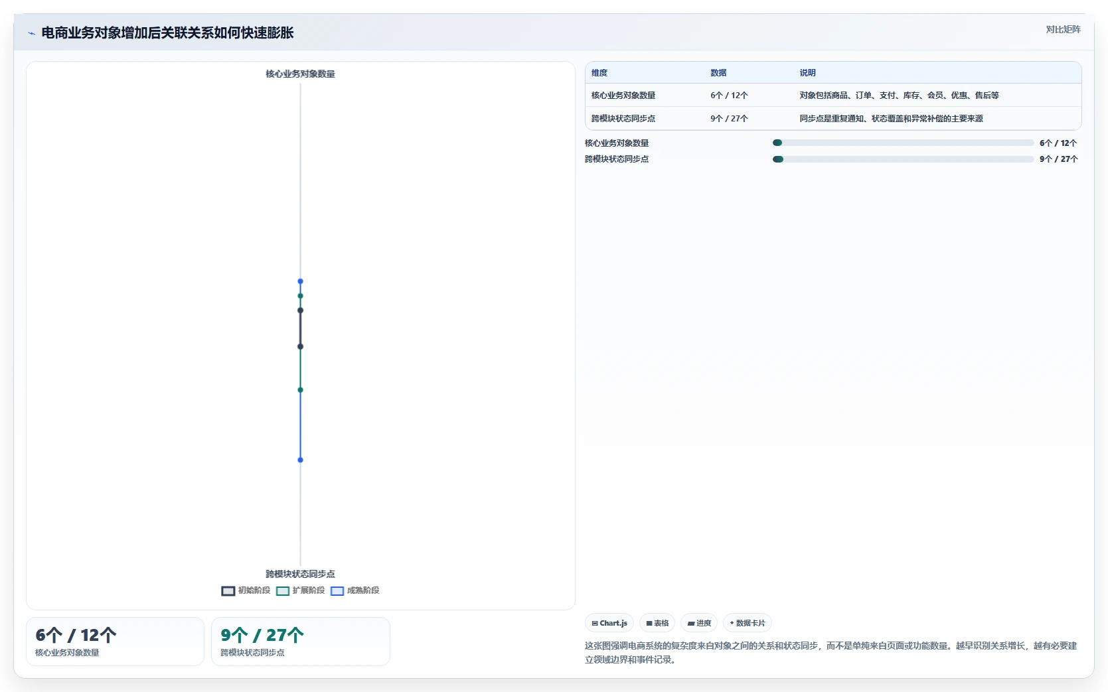Click the 9个 / 27个 progress value label
Image resolution: width=1108 pixels, height=692 pixels.
(1058, 159)
